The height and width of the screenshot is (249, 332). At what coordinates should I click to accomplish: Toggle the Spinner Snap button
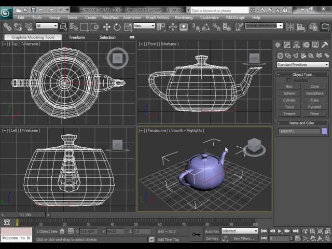(227, 27)
